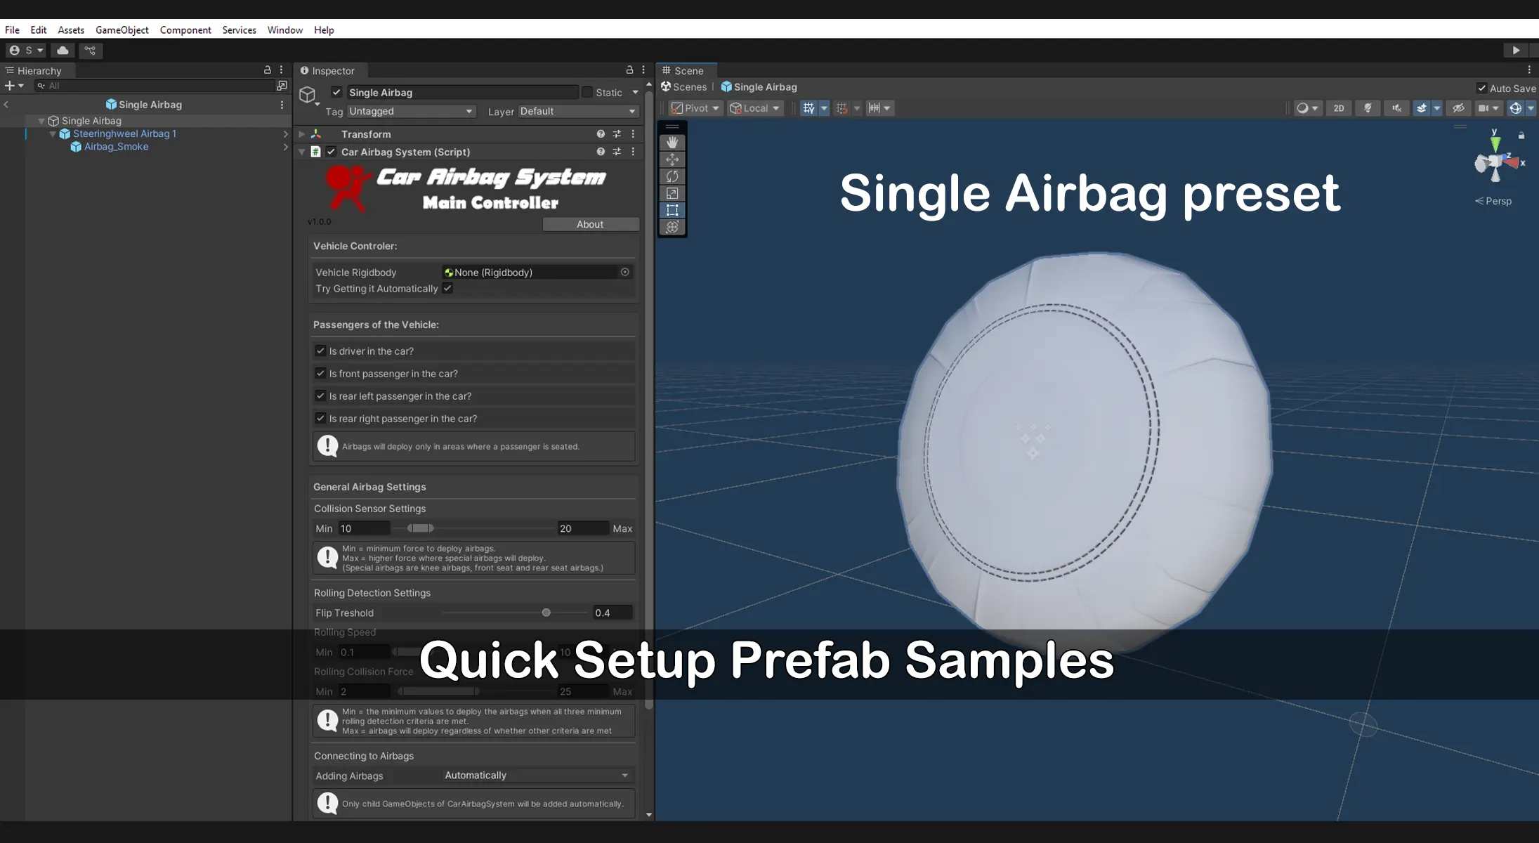Select the Move tool in Scene

672,159
